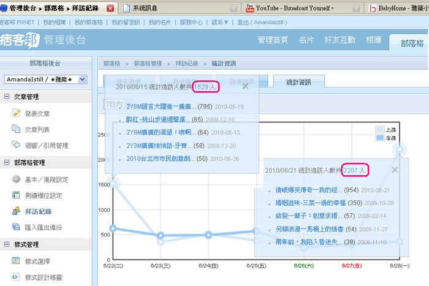Image resolution: width=429 pixels, height=286 pixels.
Task: Open the 語系 language dropdown
Action: [219, 23]
